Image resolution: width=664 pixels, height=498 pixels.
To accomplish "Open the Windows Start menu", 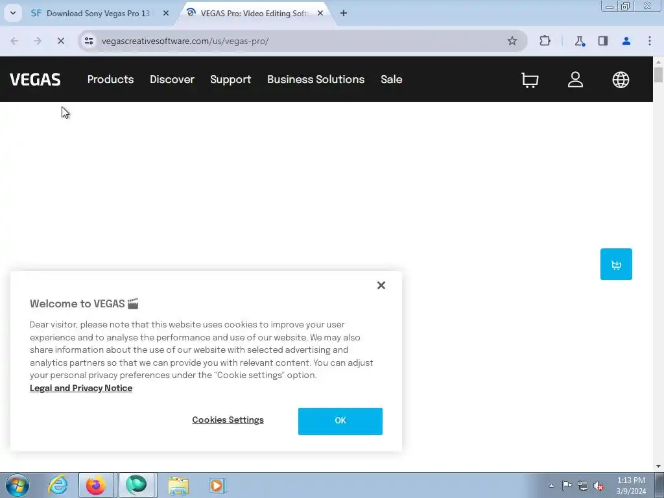I will [x=17, y=485].
